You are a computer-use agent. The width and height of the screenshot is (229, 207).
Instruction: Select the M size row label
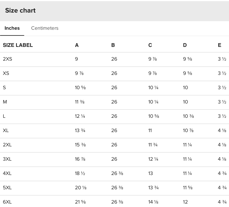pos(5,102)
